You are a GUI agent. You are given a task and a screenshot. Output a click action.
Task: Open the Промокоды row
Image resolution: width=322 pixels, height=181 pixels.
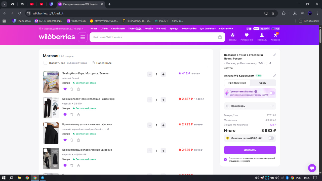pos(250,106)
